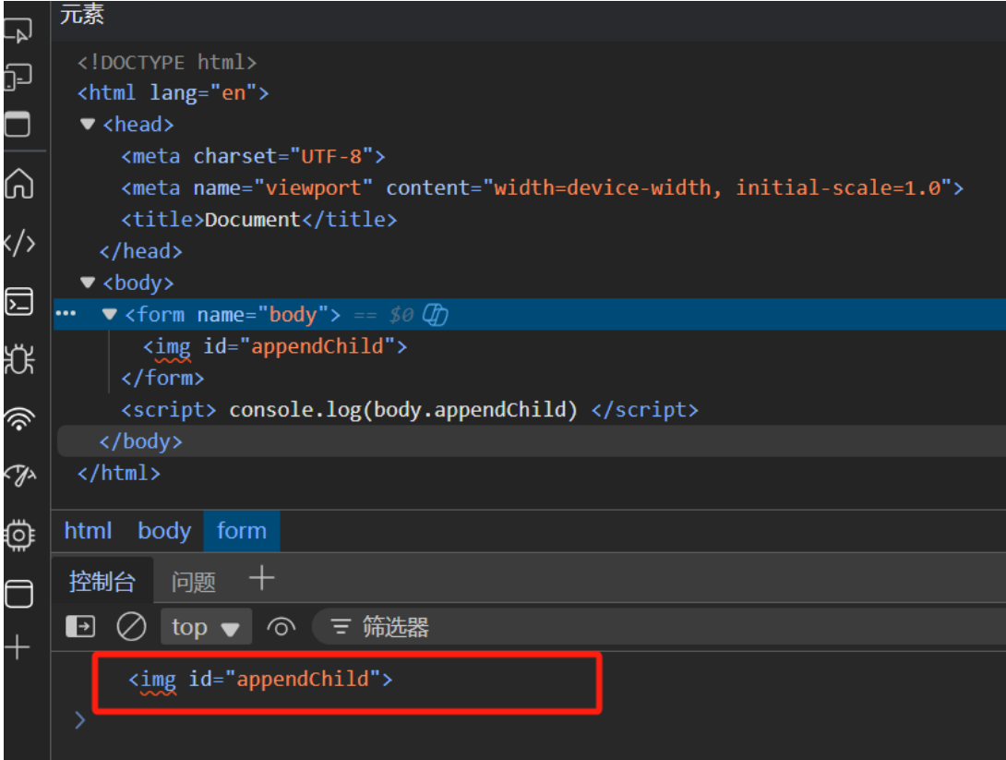The height and width of the screenshot is (760, 1006).
Task: Click the 元素 panel title
Action: (x=82, y=14)
